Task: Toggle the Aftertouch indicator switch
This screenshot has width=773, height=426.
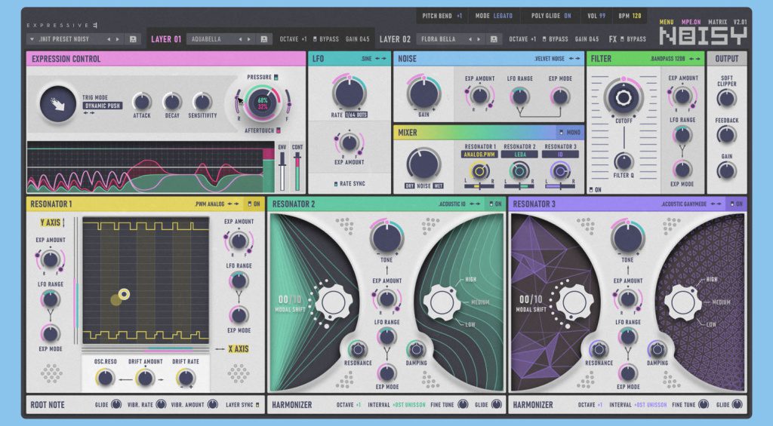Action: tap(278, 130)
